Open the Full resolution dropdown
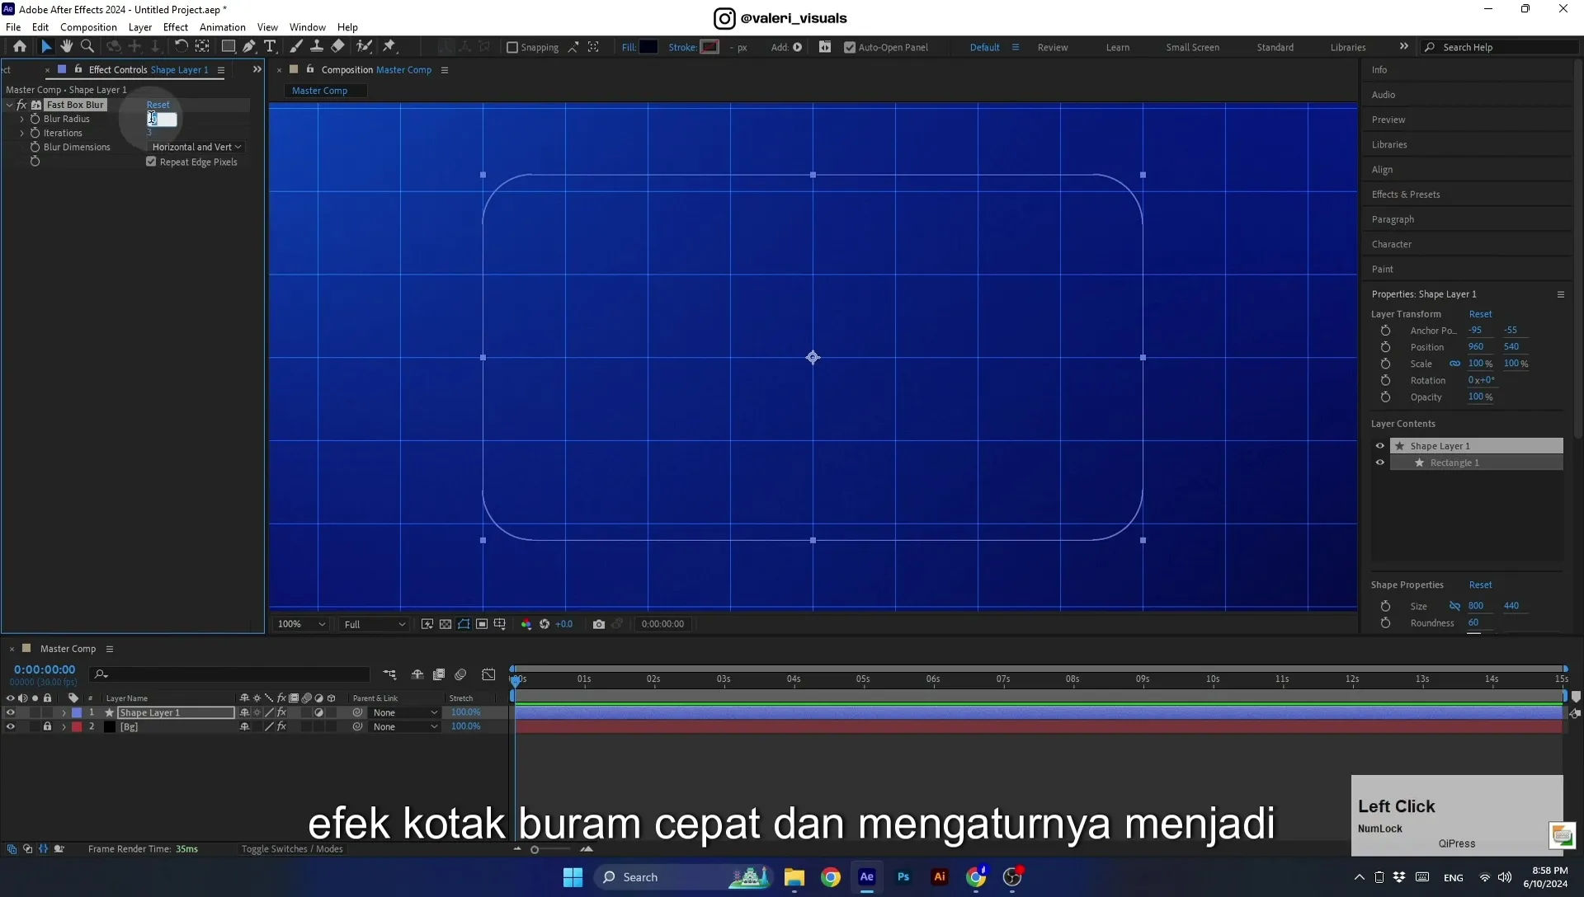This screenshot has width=1584, height=897. [375, 624]
